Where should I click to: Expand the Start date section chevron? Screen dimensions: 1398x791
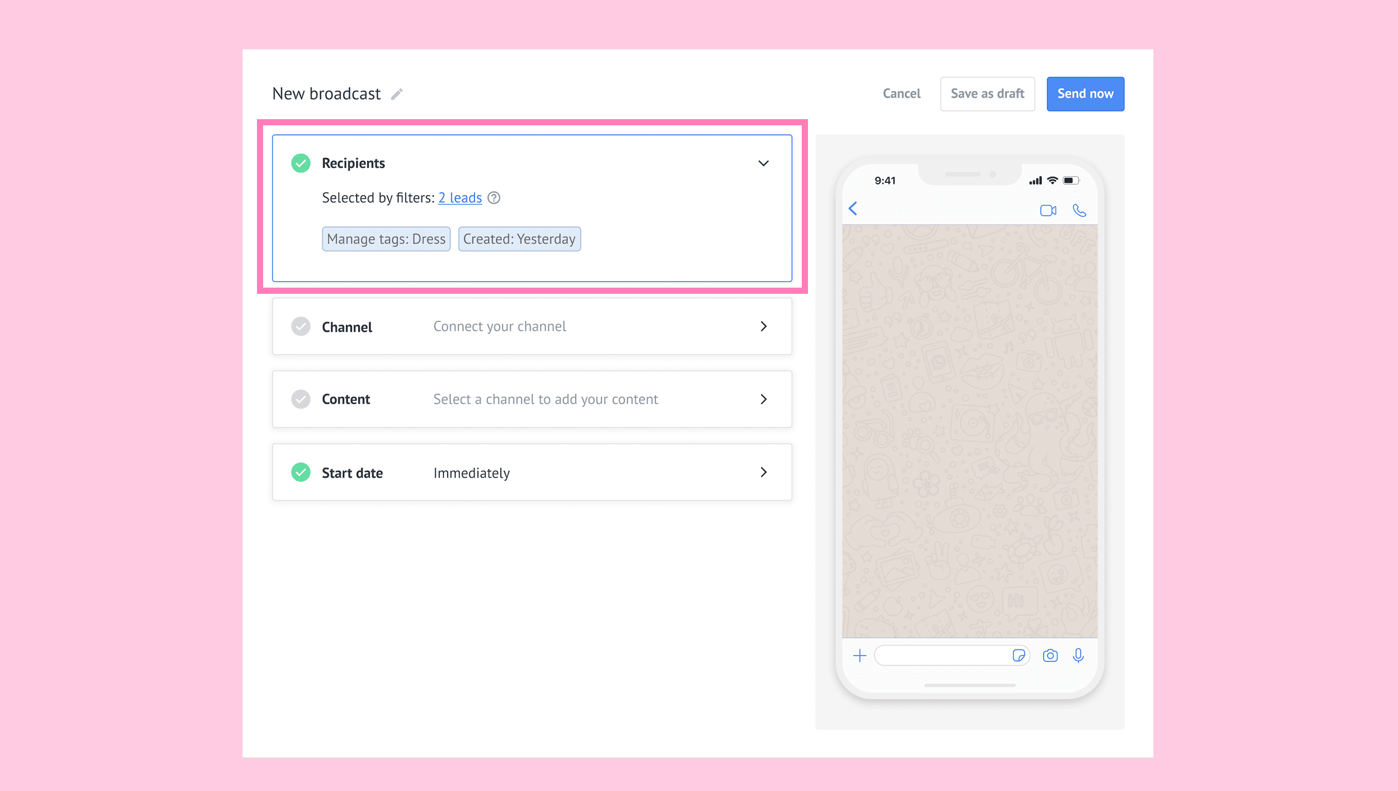click(764, 472)
